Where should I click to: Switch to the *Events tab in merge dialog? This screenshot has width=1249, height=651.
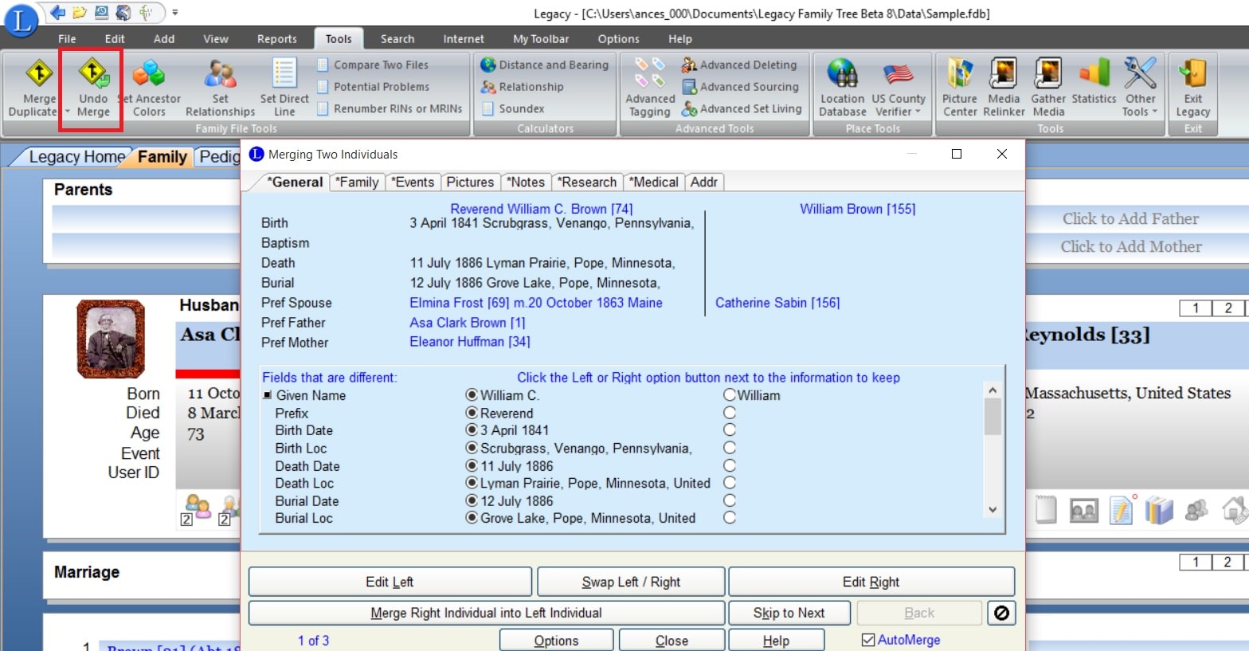(413, 182)
